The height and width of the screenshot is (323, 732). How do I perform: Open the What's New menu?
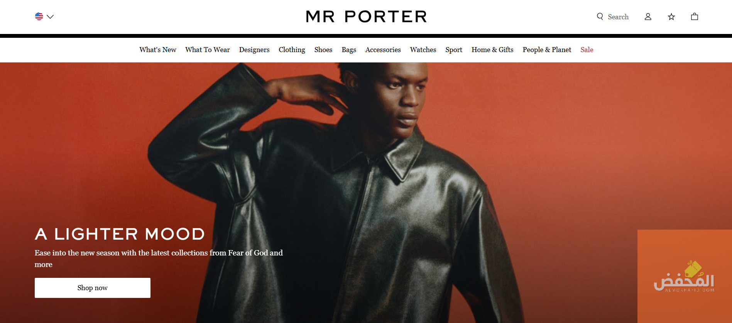[158, 50]
